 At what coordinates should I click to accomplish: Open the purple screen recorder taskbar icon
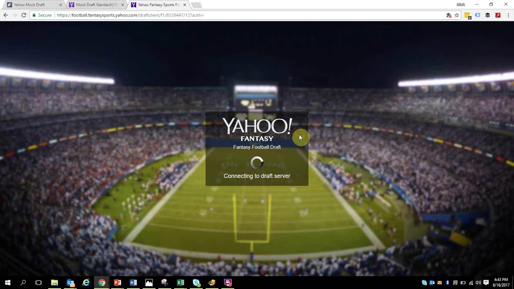(228, 283)
